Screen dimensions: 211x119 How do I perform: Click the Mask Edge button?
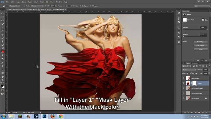[201, 42]
